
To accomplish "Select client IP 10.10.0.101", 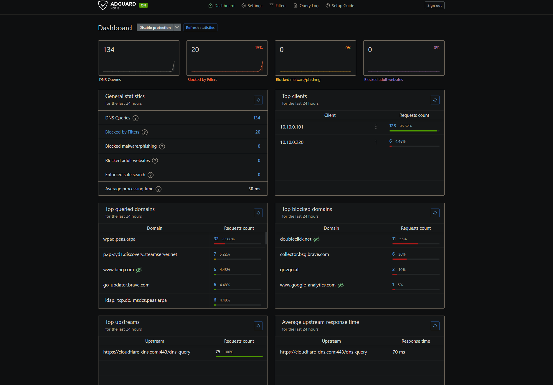I will point(292,127).
